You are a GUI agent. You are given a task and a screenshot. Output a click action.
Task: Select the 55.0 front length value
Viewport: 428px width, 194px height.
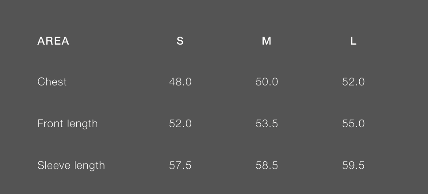point(353,124)
